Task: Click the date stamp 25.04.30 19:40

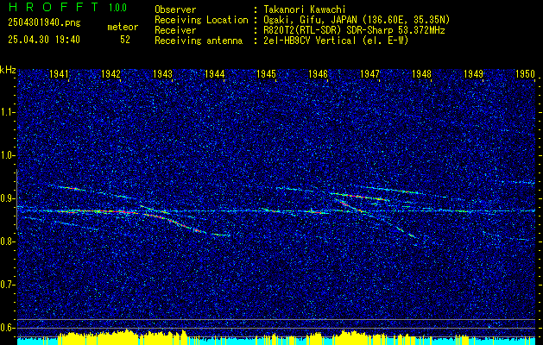Action: [44, 40]
